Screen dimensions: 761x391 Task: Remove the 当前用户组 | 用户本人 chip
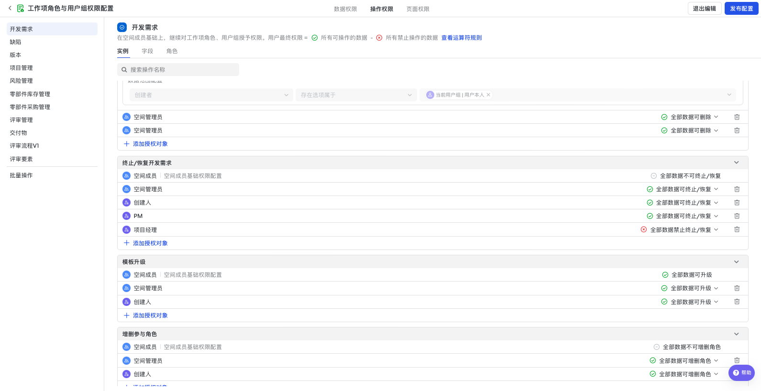[488, 95]
